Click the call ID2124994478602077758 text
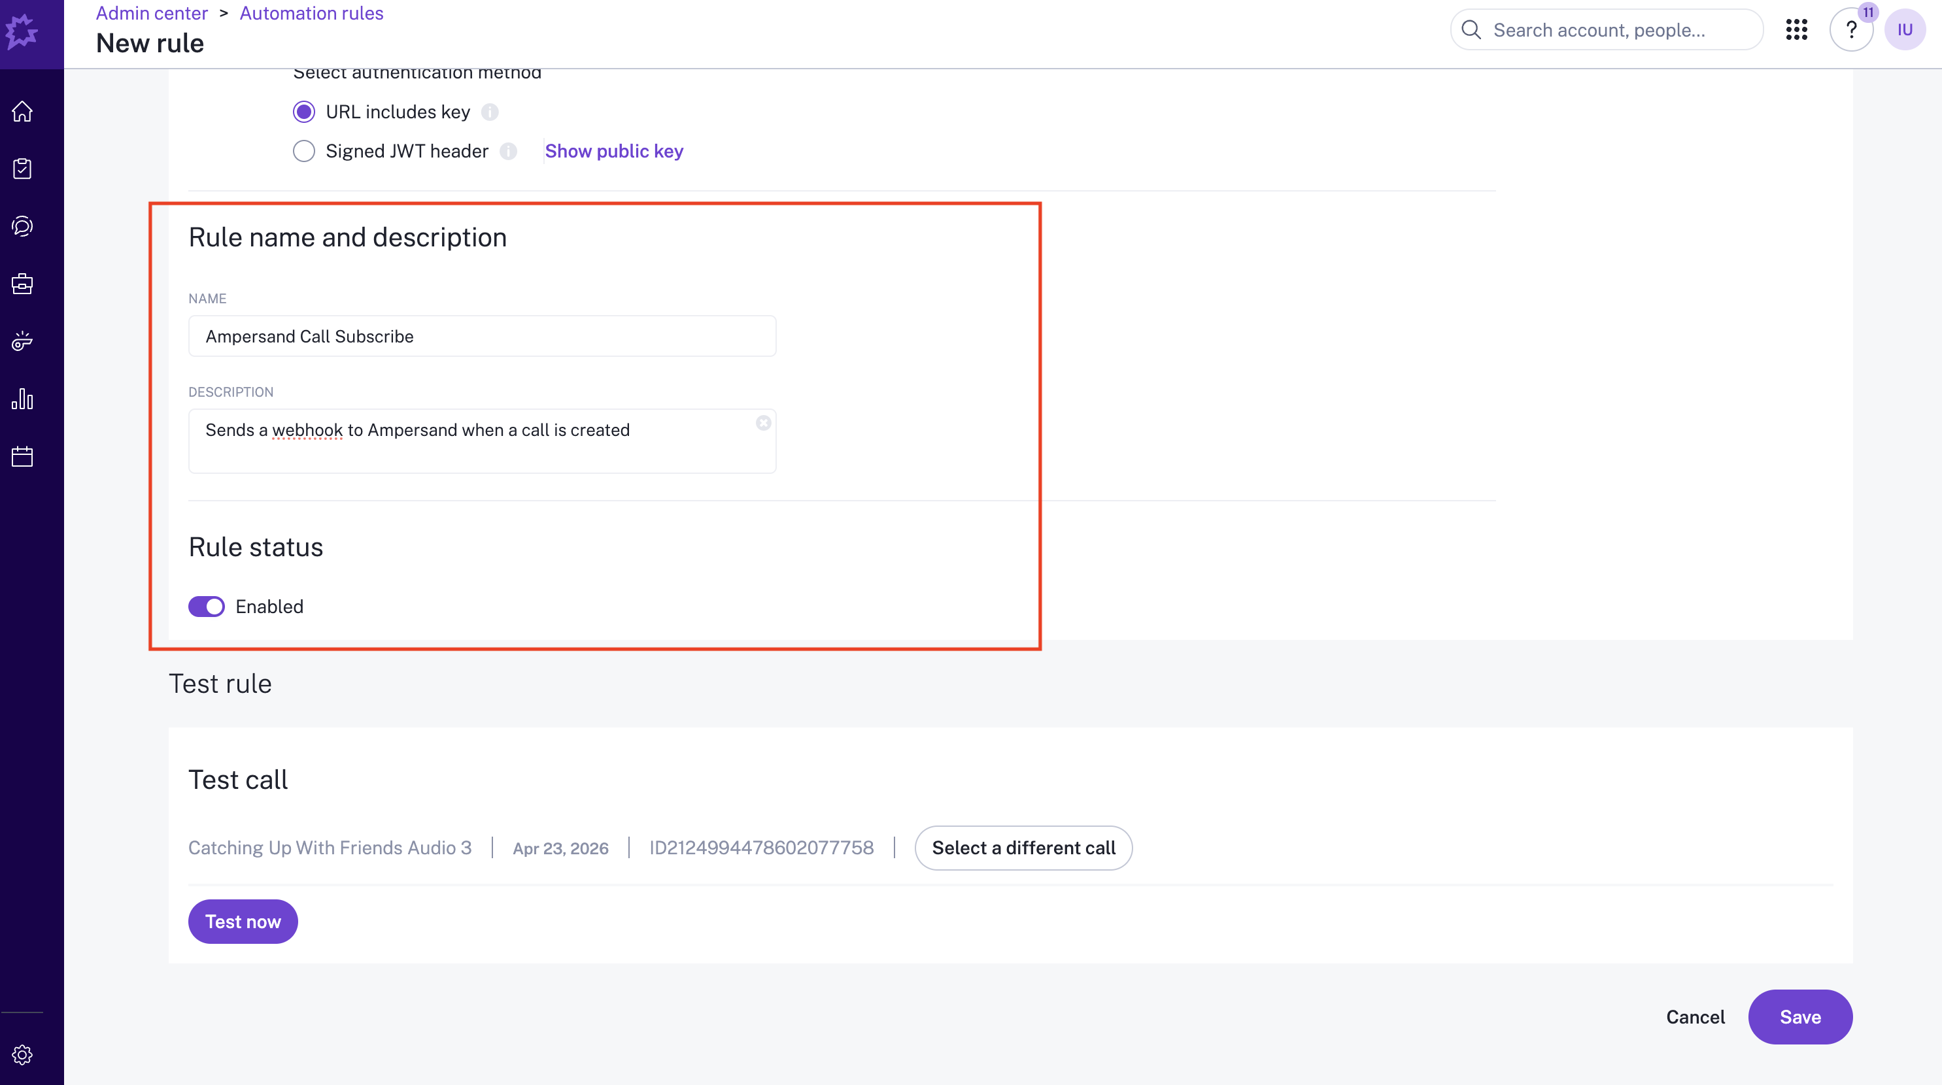Viewport: 1942px width, 1085px height. point(761,848)
